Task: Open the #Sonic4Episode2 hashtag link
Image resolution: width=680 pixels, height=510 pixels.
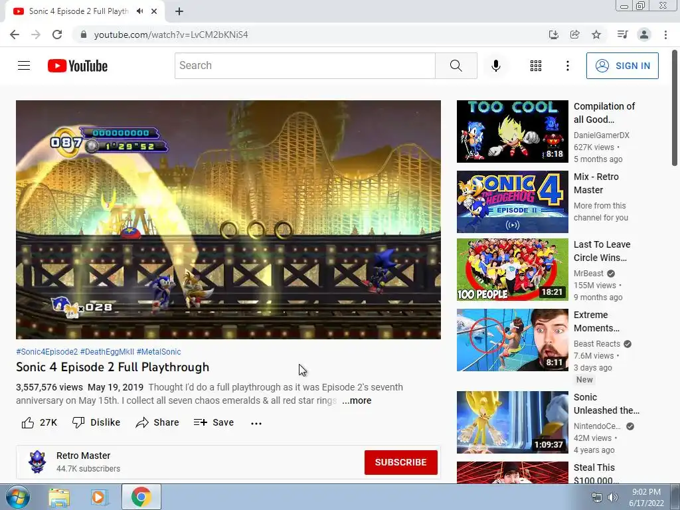Action: click(x=47, y=352)
